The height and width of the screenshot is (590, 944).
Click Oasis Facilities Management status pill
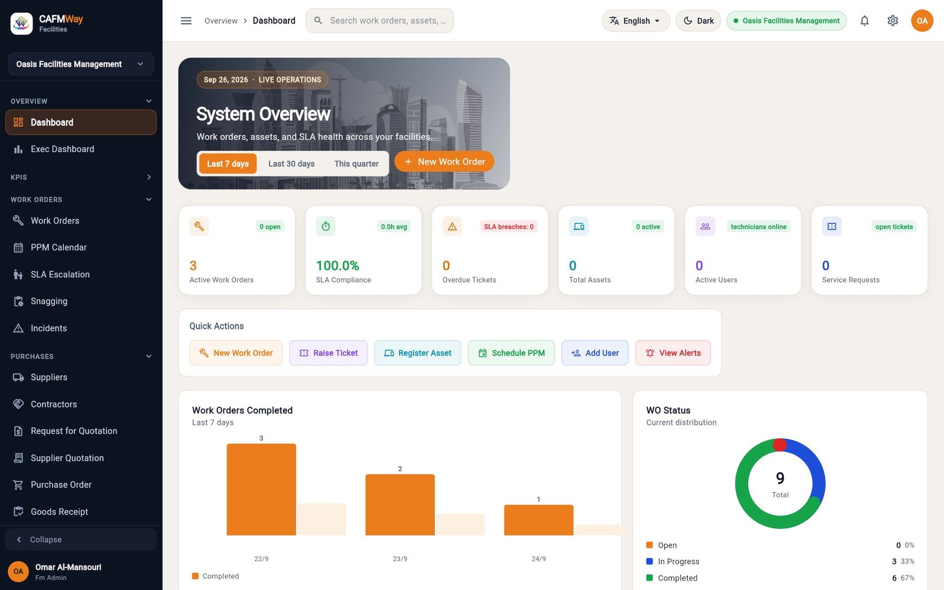click(786, 21)
